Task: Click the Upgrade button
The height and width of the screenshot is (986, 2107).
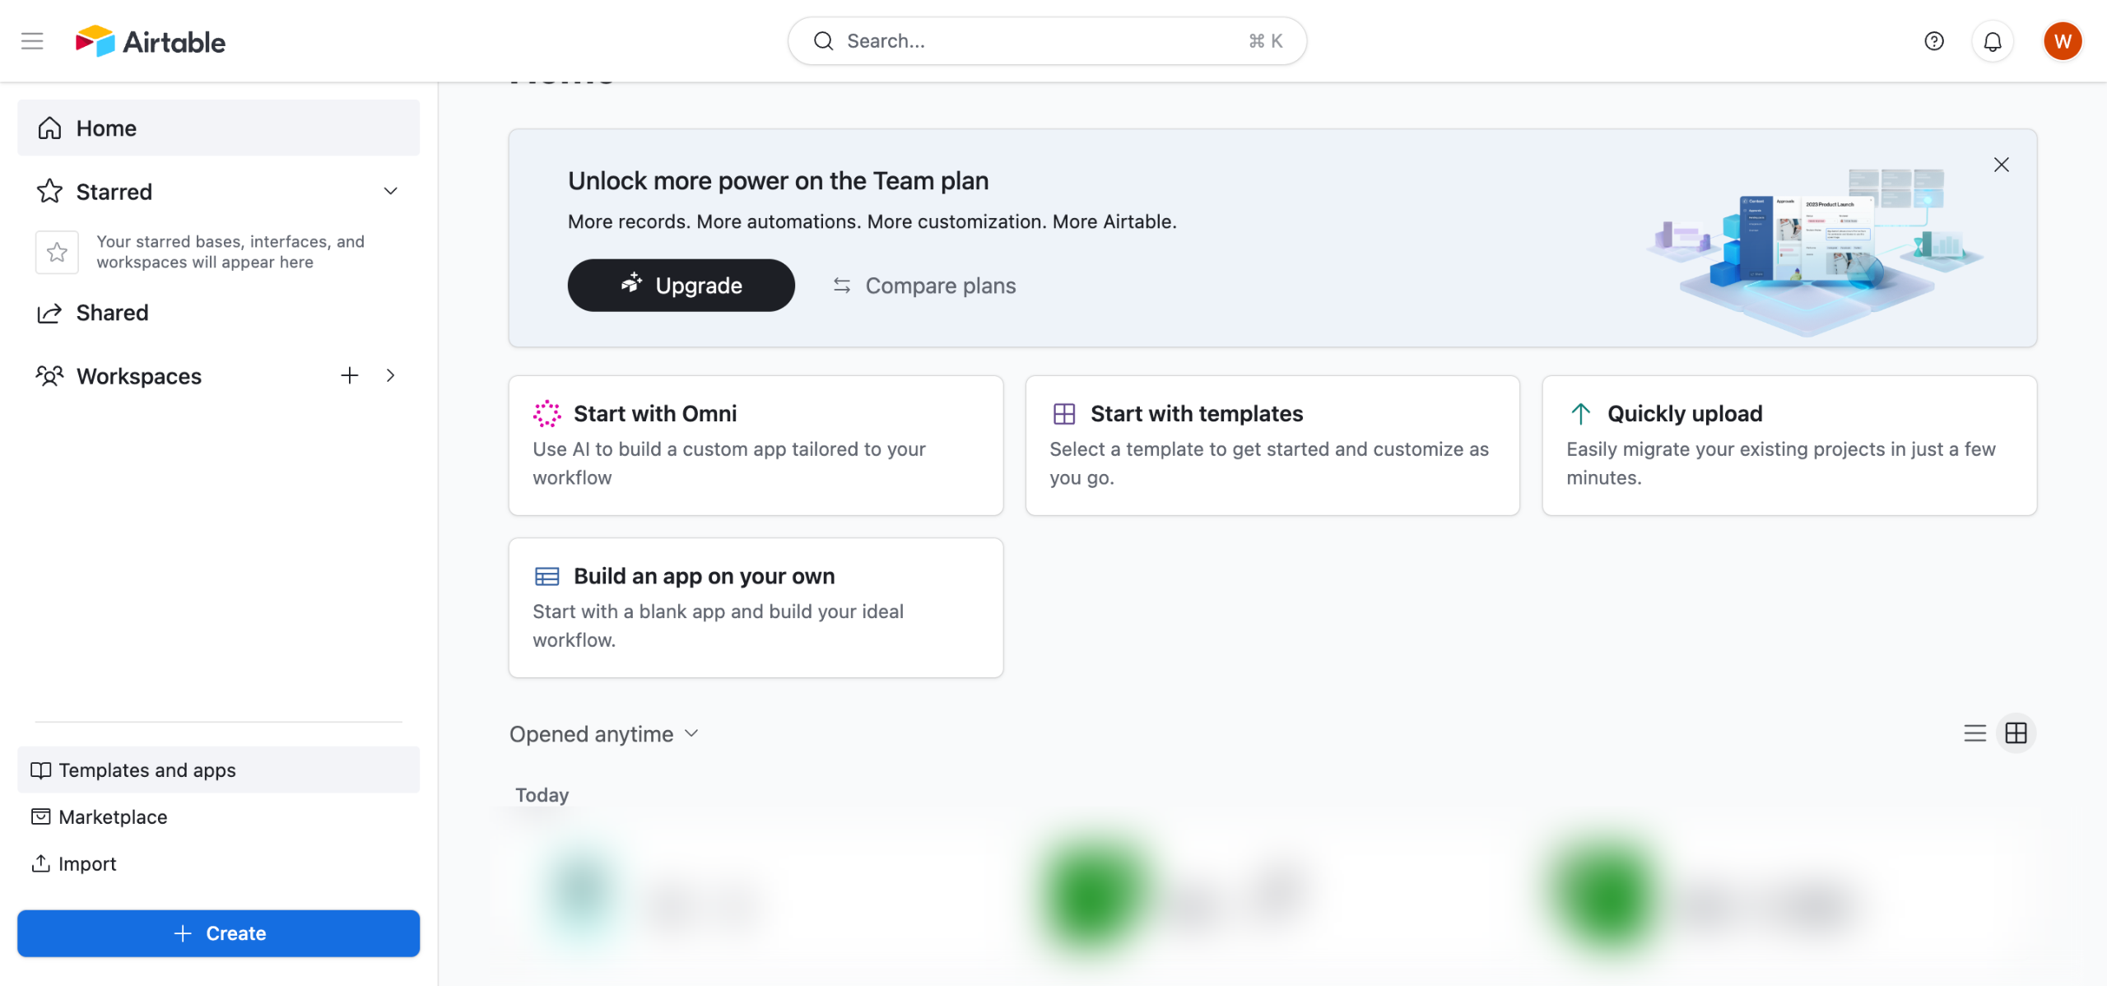Action: [681, 286]
